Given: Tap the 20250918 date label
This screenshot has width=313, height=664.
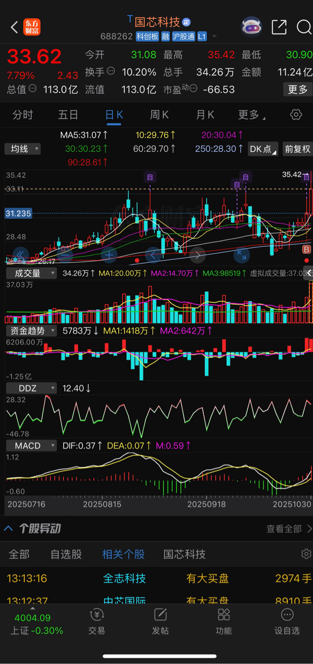Looking at the screenshot, I should tap(206, 504).
